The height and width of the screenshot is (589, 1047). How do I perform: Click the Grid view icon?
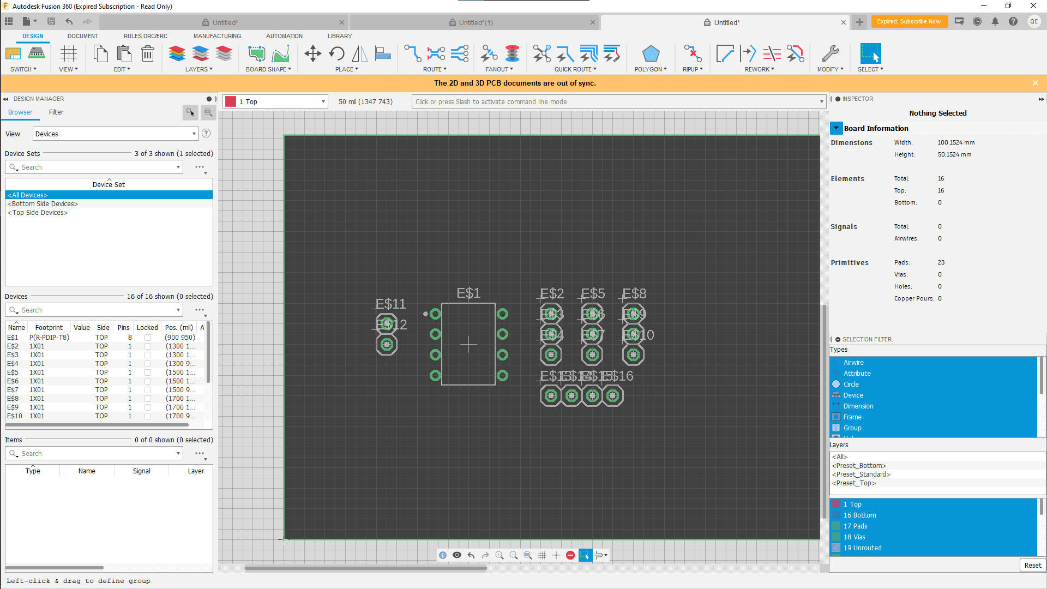click(x=69, y=53)
